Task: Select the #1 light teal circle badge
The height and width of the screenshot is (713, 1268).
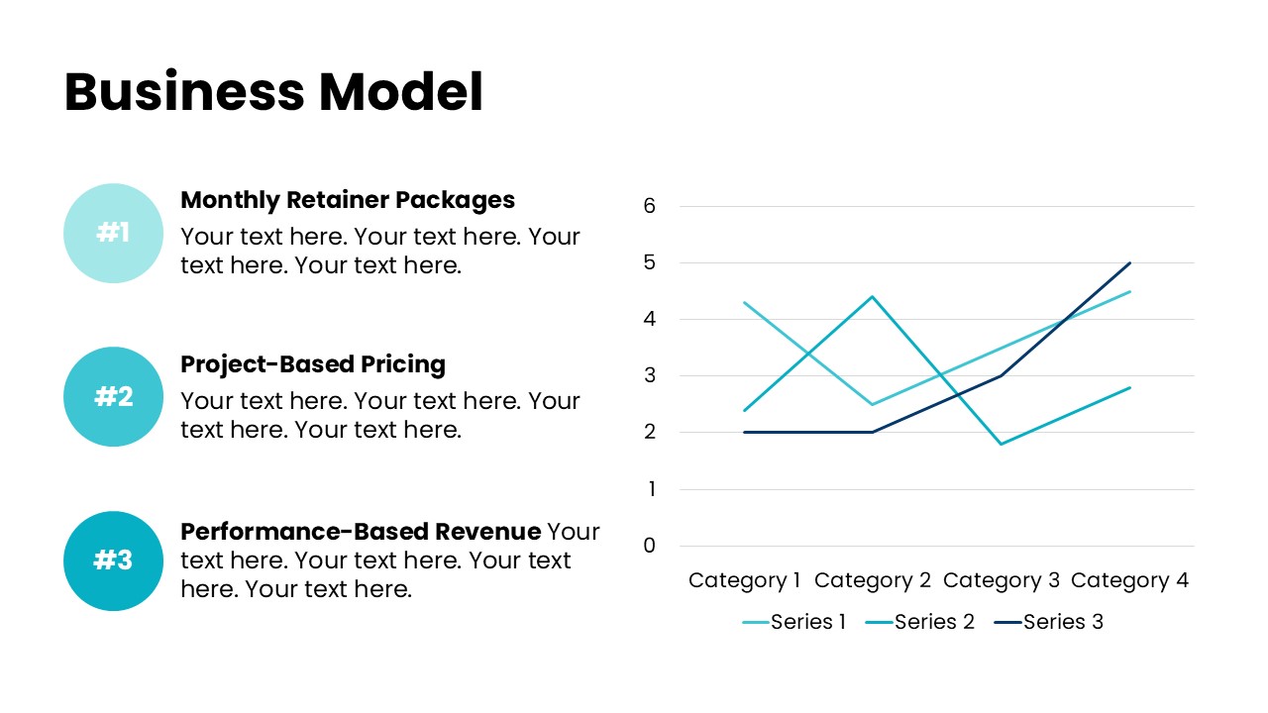Action: click(113, 233)
